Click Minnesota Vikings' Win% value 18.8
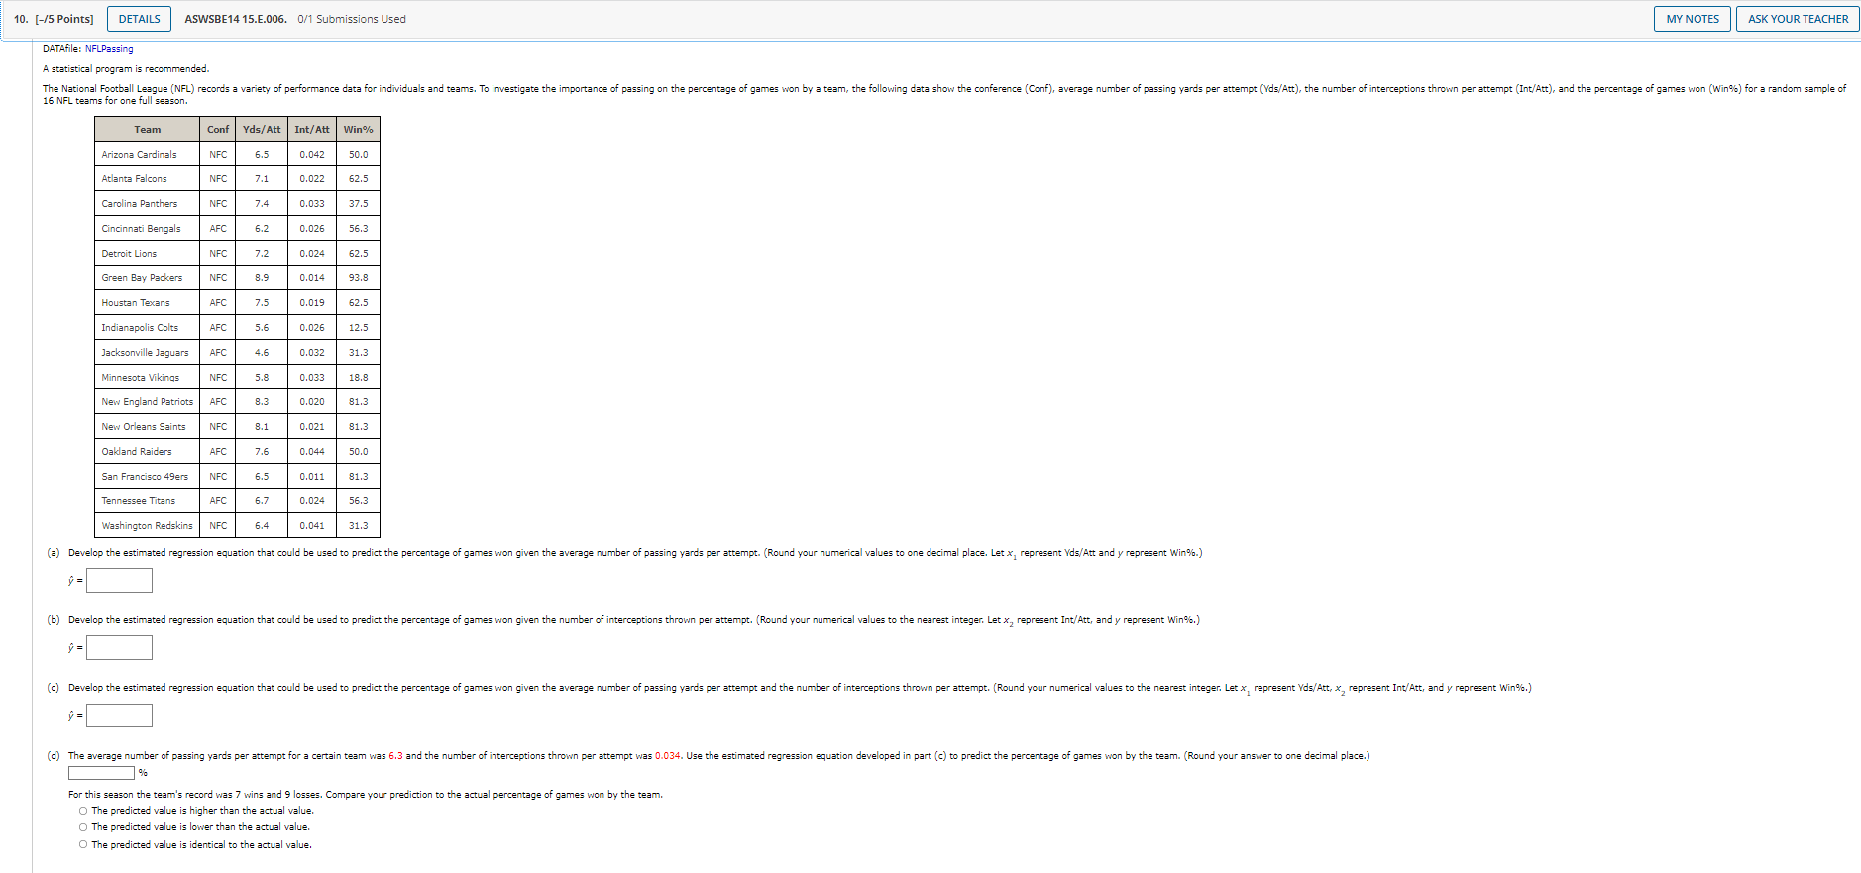 (358, 378)
